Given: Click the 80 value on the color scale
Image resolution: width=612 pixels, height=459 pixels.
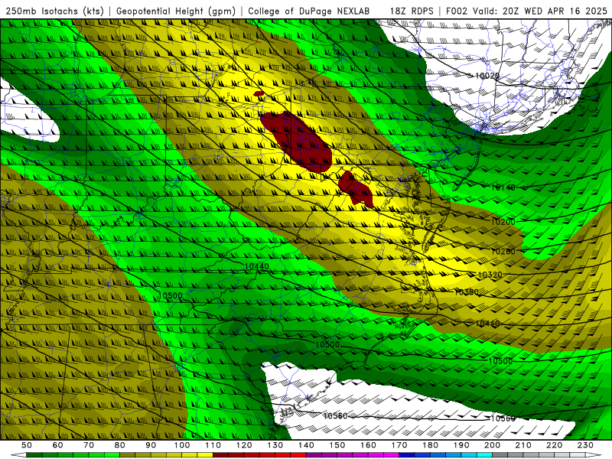Looking at the screenshot, I should click(120, 445).
